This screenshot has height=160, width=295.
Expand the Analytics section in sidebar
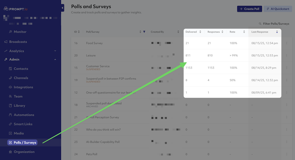[55, 51]
